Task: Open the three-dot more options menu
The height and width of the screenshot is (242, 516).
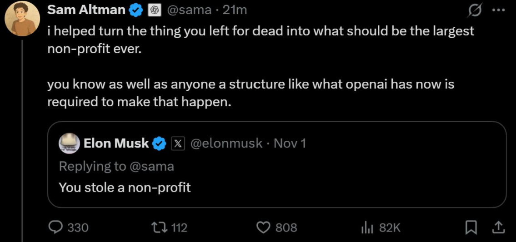Action: pyautogui.click(x=498, y=10)
